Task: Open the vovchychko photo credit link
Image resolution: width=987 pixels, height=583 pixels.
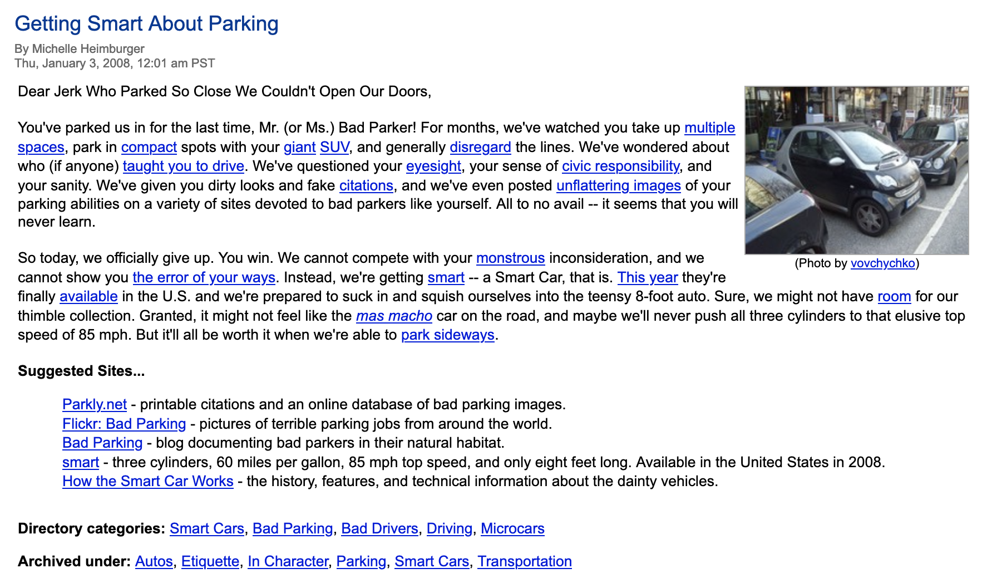Action: click(882, 263)
